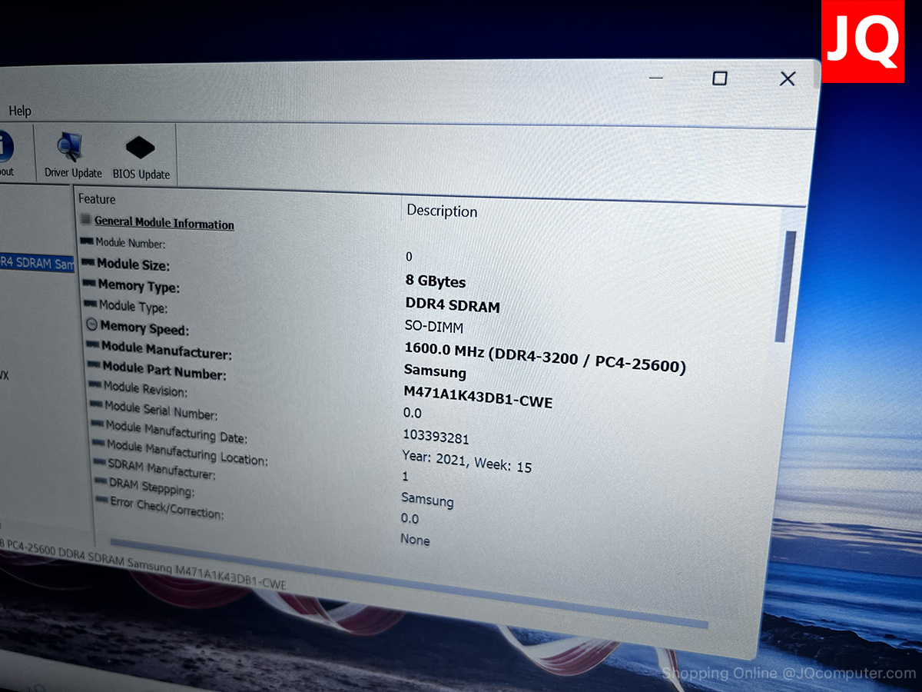Select the Memory Type row label
This screenshot has width=922, height=692.
(x=139, y=286)
